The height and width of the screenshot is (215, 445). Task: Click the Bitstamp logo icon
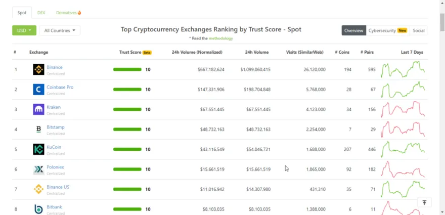coord(38,129)
